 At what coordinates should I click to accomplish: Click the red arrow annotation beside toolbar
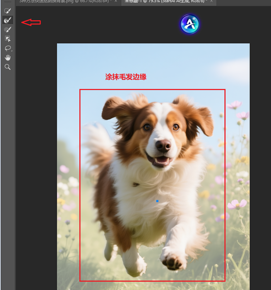click(x=31, y=22)
